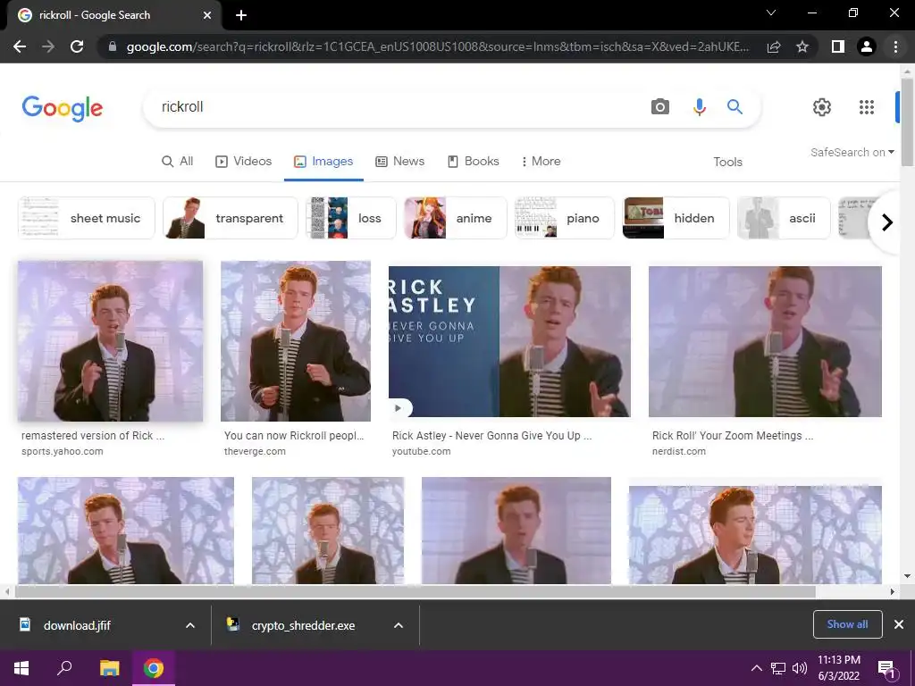
Task: Click the vertical page scrollbar thumb
Action: (x=908, y=121)
